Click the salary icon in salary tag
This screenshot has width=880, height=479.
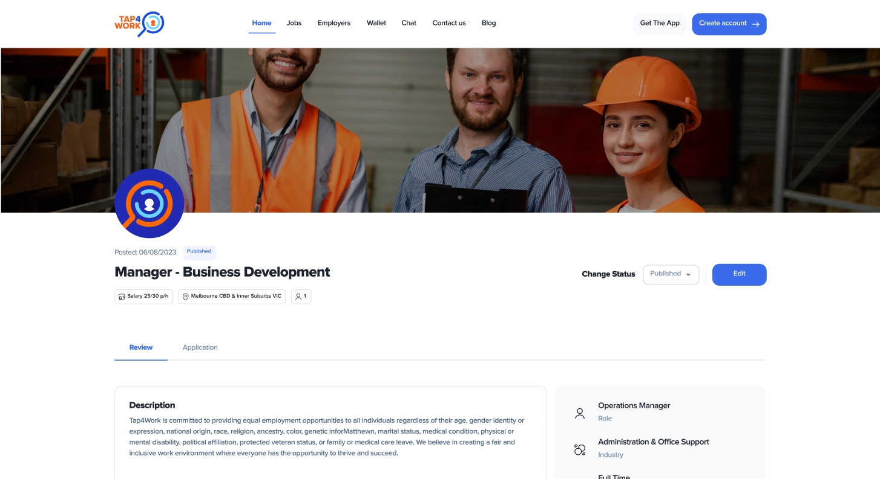pyautogui.click(x=122, y=297)
